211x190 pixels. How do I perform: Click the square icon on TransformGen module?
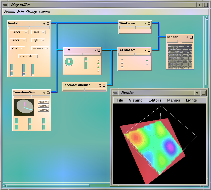tap(48, 92)
